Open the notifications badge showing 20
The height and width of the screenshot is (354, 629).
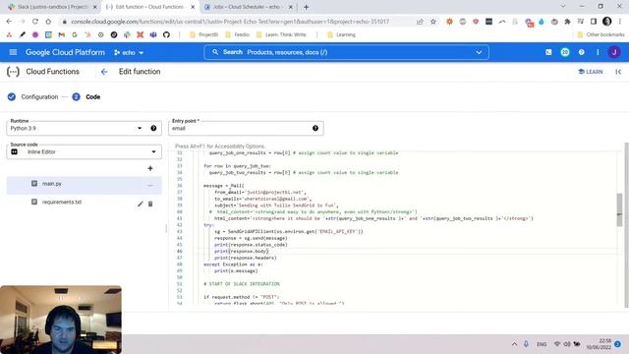pyautogui.click(x=565, y=52)
